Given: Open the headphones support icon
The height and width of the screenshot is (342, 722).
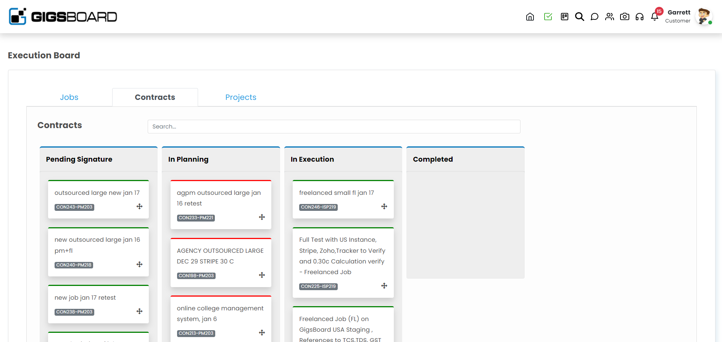Looking at the screenshot, I should click(x=639, y=17).
